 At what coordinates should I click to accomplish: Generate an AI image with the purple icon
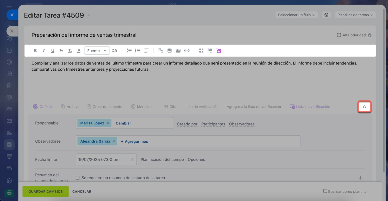coord(219,50)
